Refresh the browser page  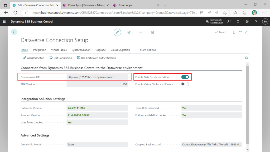pos(15,13)
